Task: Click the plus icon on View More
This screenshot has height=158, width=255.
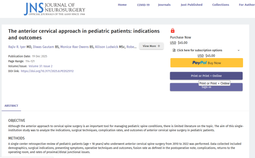Action: [x=159, y=46]
